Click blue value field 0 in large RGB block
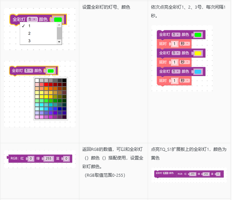The width and height of the screenshot is (232, 200). point(66,159)
